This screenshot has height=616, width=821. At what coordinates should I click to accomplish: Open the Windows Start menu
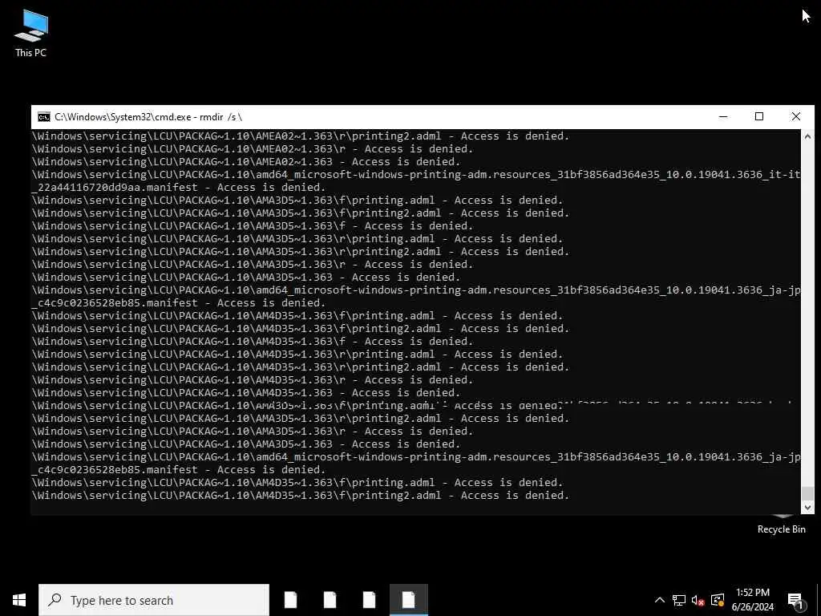[x=19, y=600]
